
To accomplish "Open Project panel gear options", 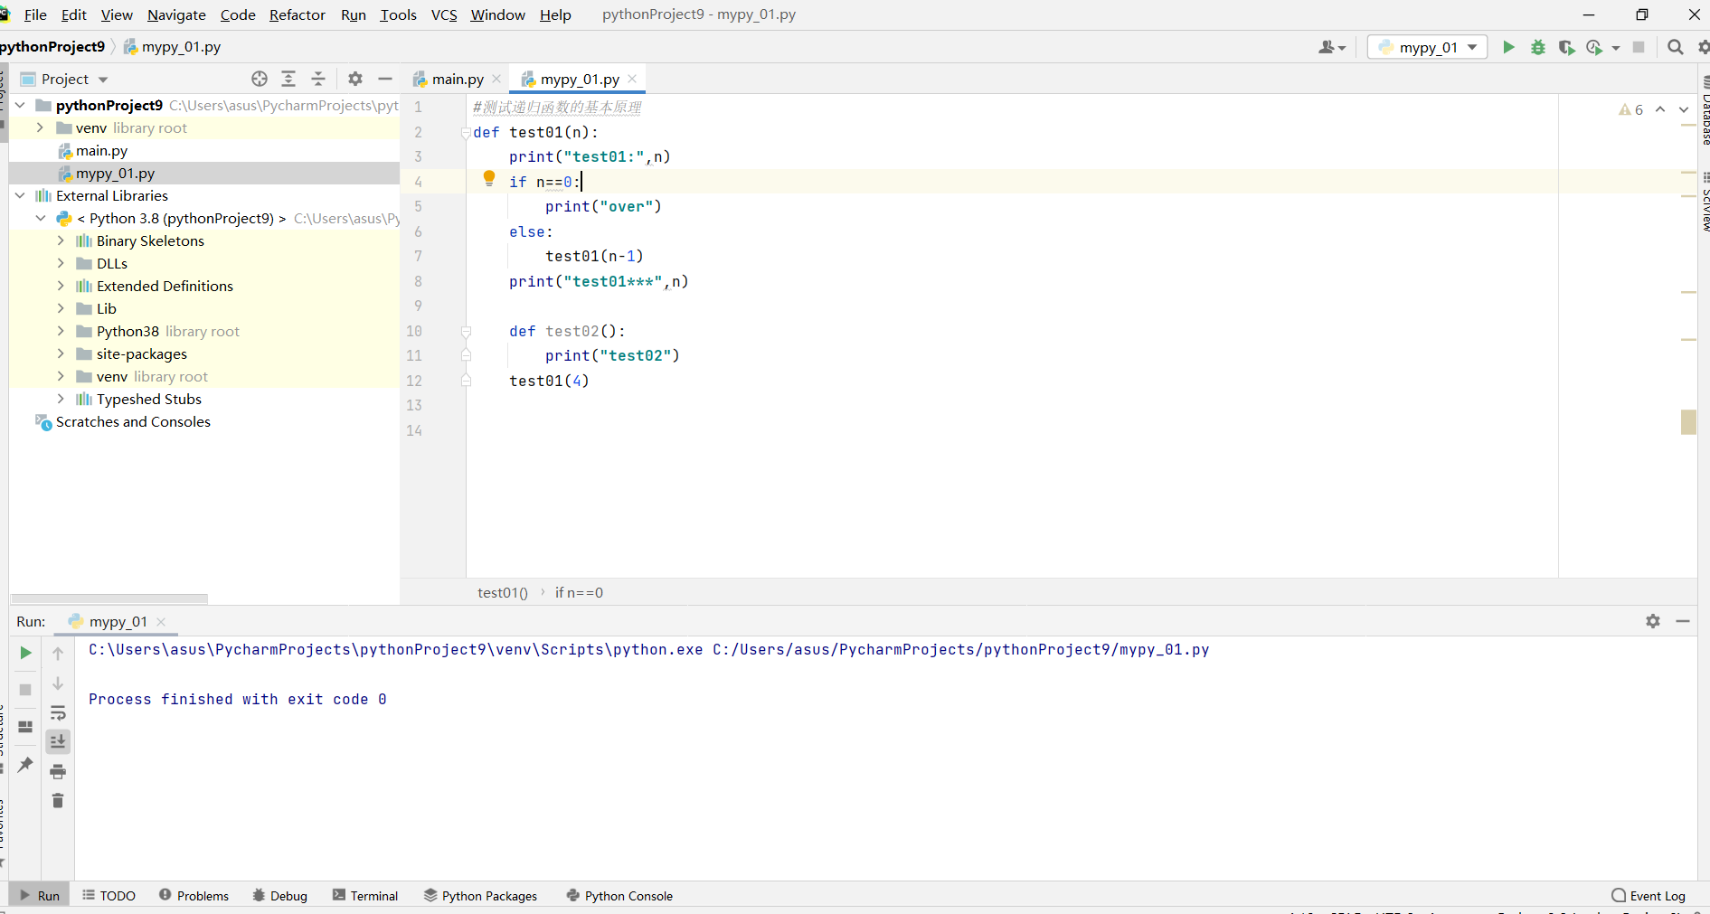I will pyautogui.click(x=355, y=79).
